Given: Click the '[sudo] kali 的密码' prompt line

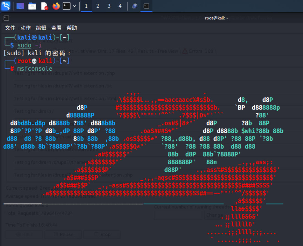Looking at the screenshot, I should (37, 53).
